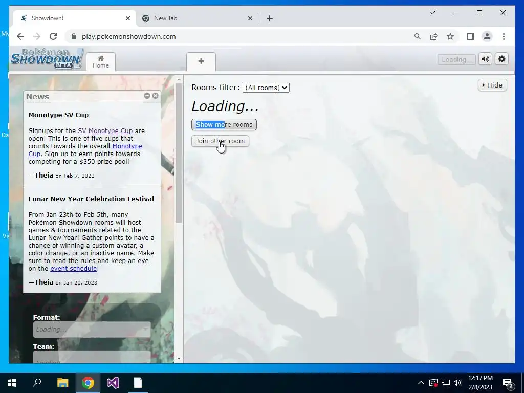
Task: Bookmark this page with the star
Action: [x=450, y=36]
